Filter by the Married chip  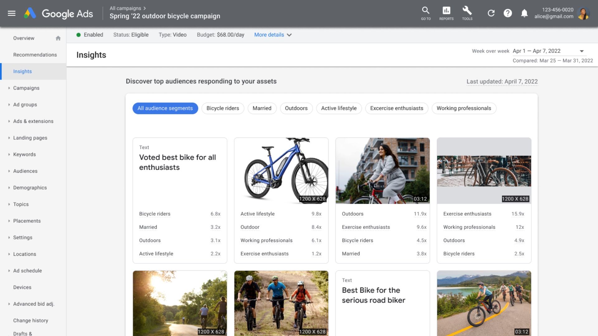262,108
